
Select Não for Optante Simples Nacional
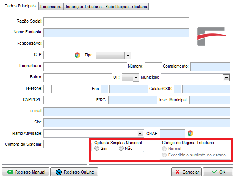[122, 149]
